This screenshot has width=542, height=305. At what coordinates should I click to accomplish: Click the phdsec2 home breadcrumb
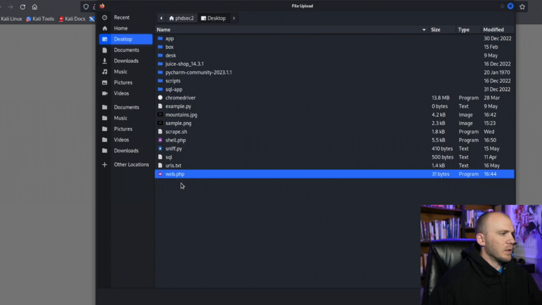[182, 19]
